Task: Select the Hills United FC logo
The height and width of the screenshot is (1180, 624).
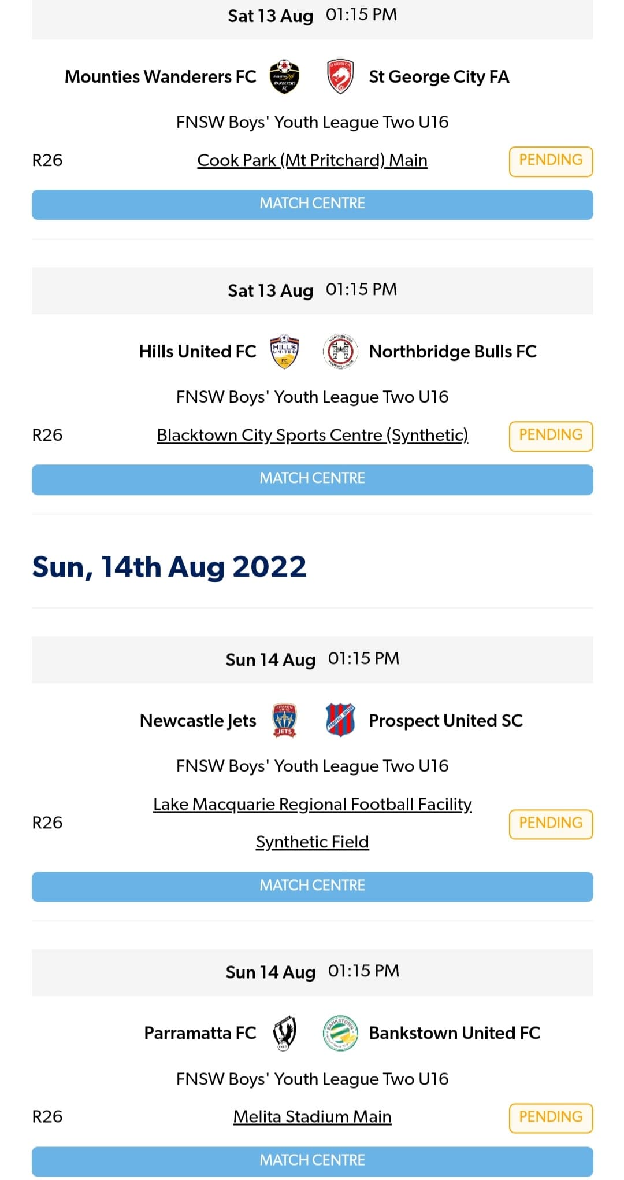Action: 284,351
